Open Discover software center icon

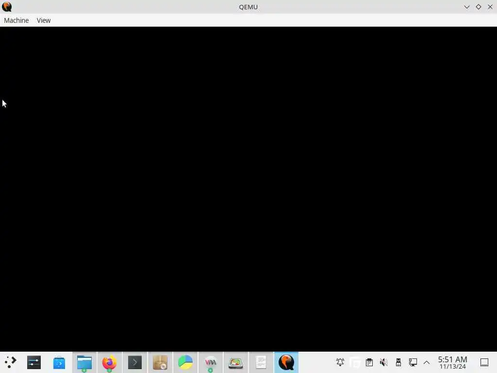point(59,362)
